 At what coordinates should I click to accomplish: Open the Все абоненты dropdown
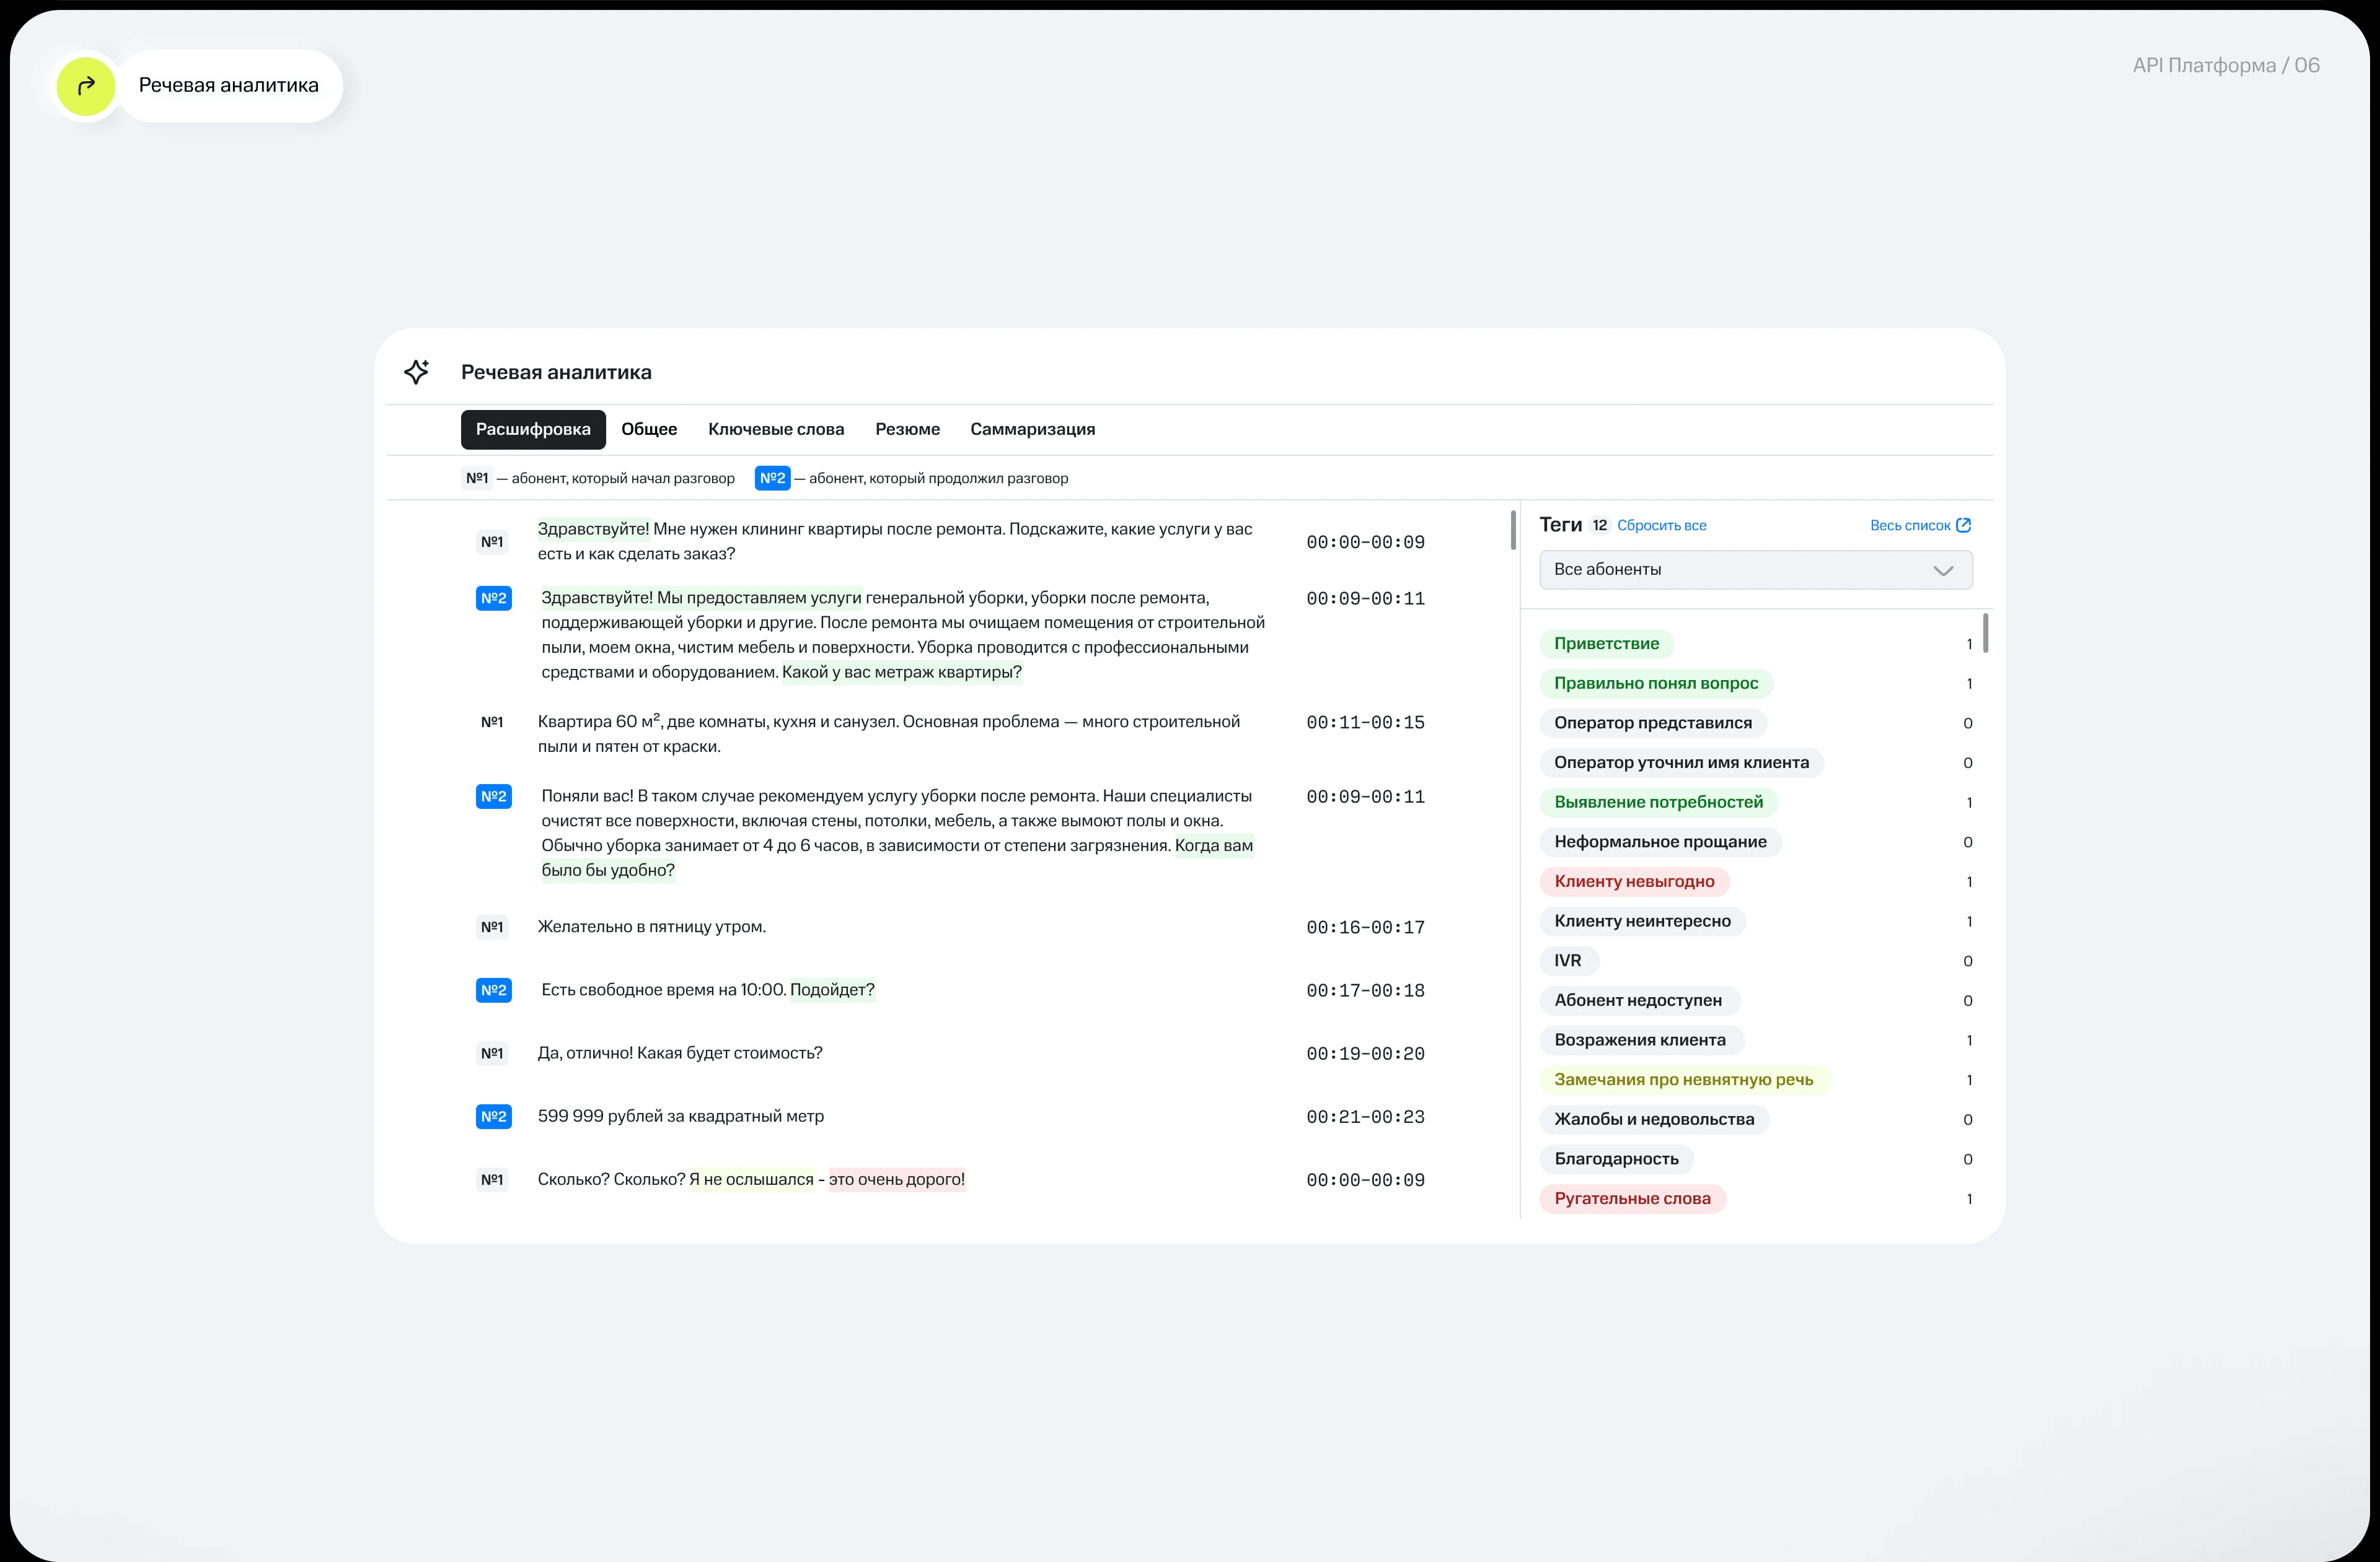click(1740, 570)
